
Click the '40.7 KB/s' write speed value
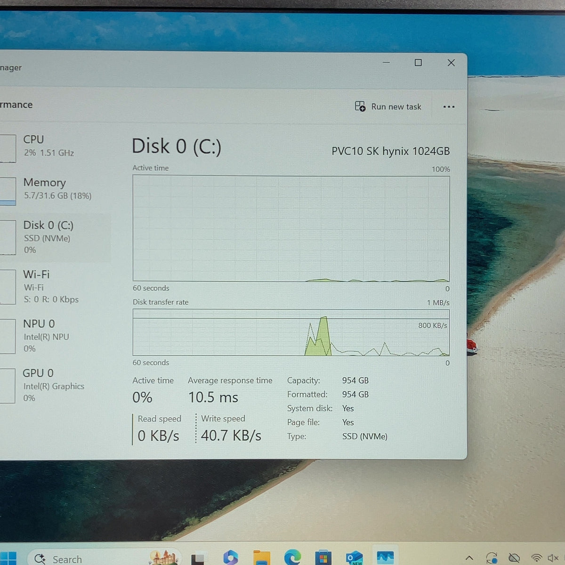point(231,436)
